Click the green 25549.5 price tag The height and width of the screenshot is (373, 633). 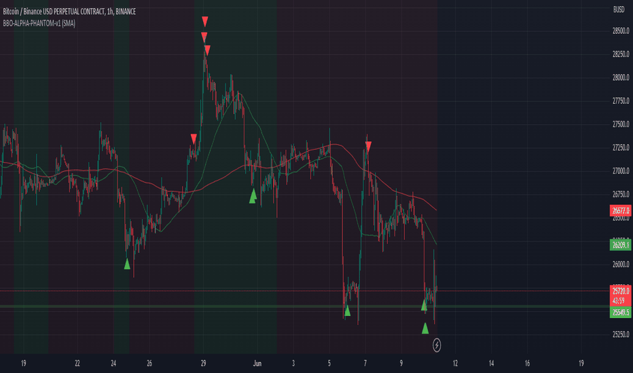621,313
